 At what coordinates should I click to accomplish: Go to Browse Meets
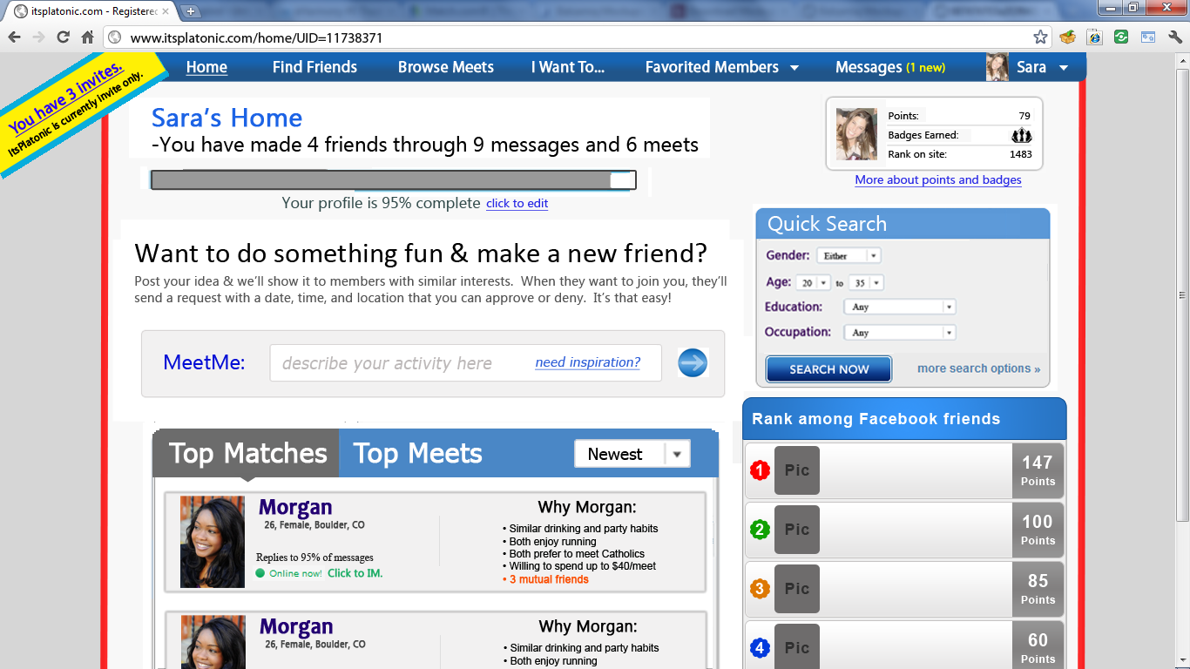click(446, 67)
